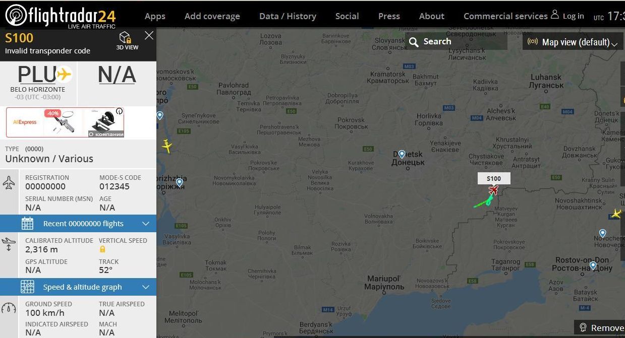
Task: Click the Donetsk airport pin marker
Action: tap(402, 154)
